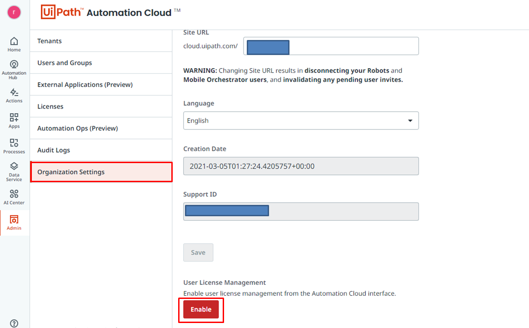Image resolution: width=529 pixels, height=328 pixels.
Task: Click the 'WARNING:' text
Action: coord(200,70)
